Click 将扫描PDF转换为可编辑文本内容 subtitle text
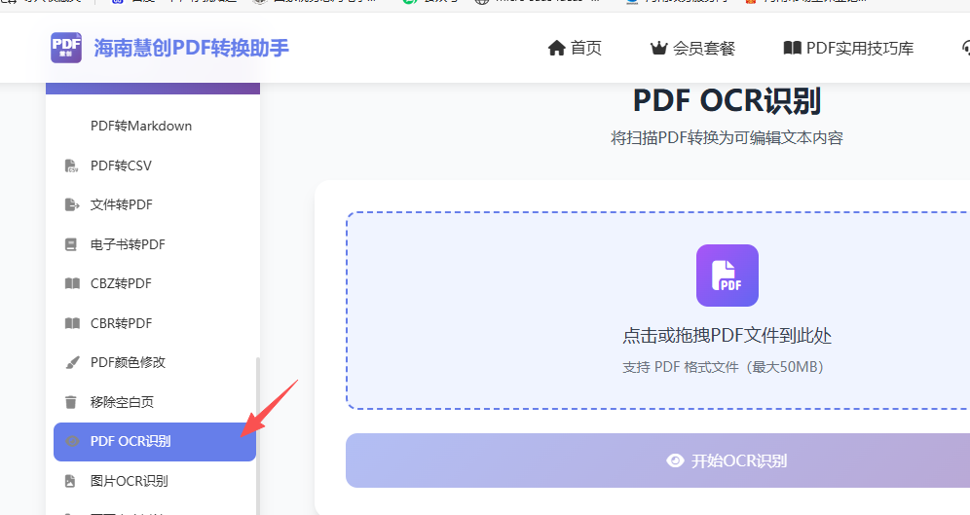Viewport: 970px width, 515px height. [x=727, y=137]
